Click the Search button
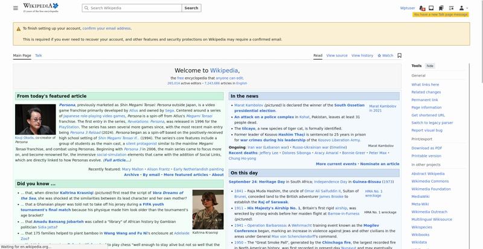 (x=191, y=8)
